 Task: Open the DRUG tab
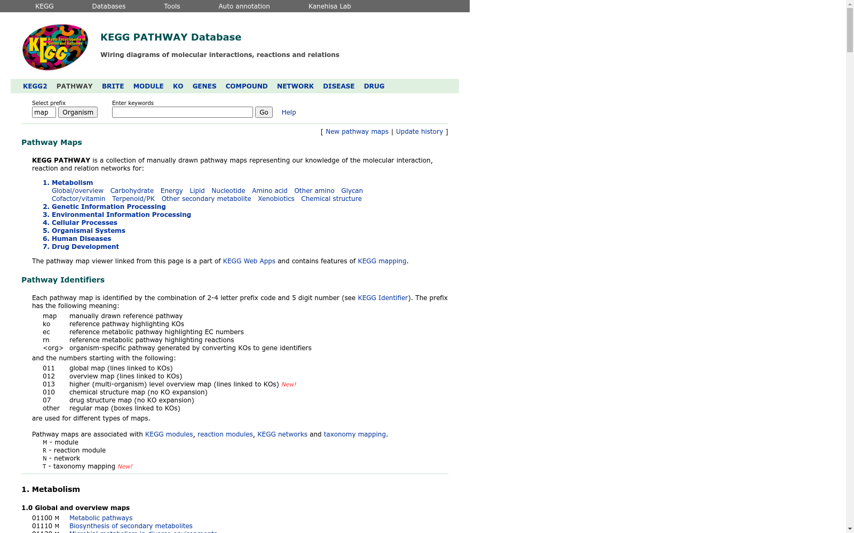(374, 86)
